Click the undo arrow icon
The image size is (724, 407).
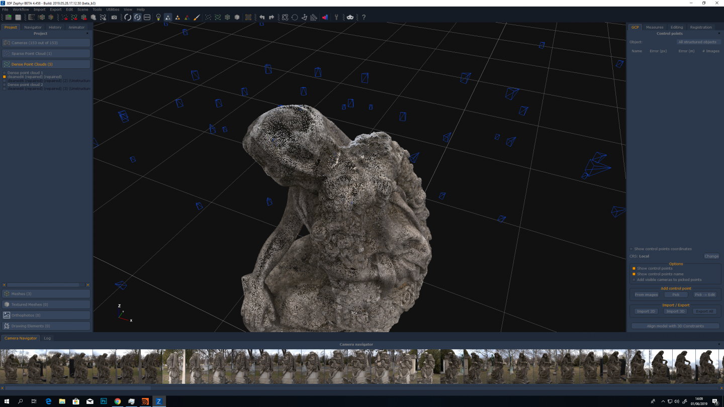point(262,17)
